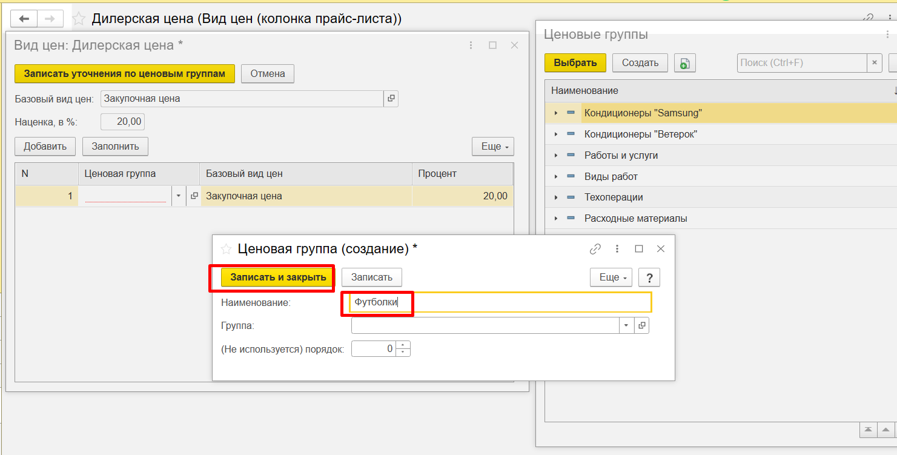Open Базовый вид цен field form
This screenshot has width=897, height=455.
(391, 99)
